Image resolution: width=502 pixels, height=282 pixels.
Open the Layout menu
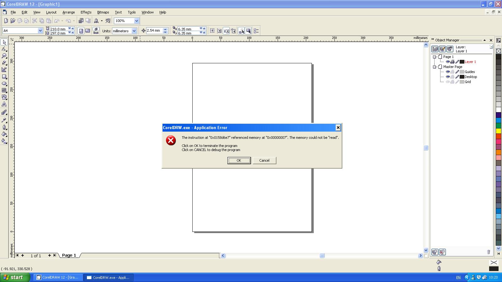[51, 12]
